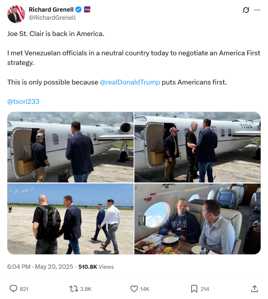
Task: Open the @tsori233 mention
Action: [23, 101]
